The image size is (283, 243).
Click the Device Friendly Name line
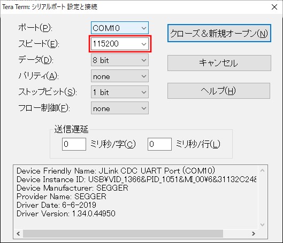pyautogui.click(x=116, y=171)
